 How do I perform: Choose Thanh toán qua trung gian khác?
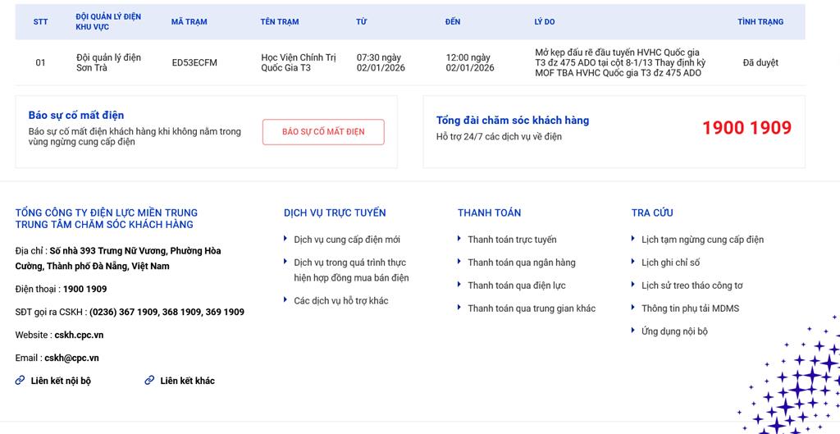(x=532, y=308)
